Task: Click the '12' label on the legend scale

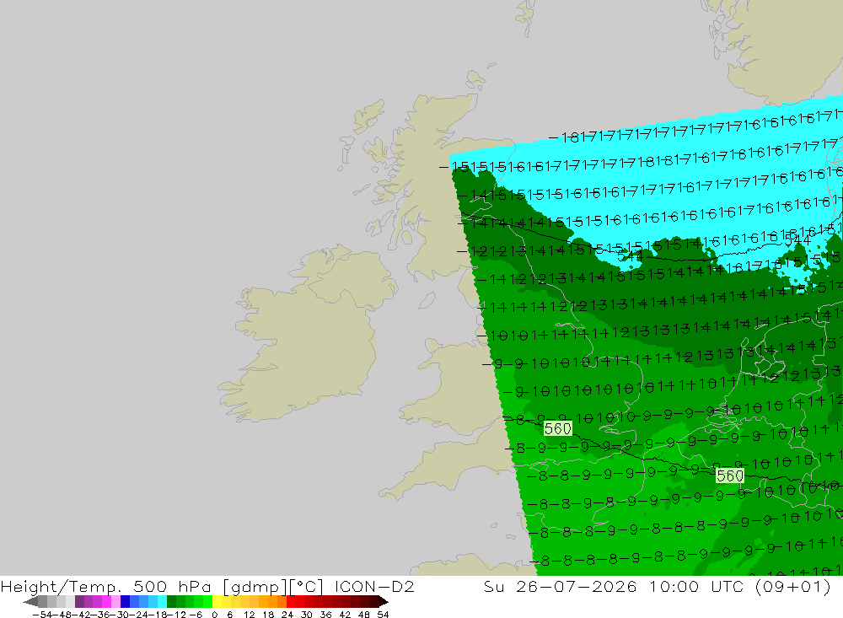Action: [250, 615]
